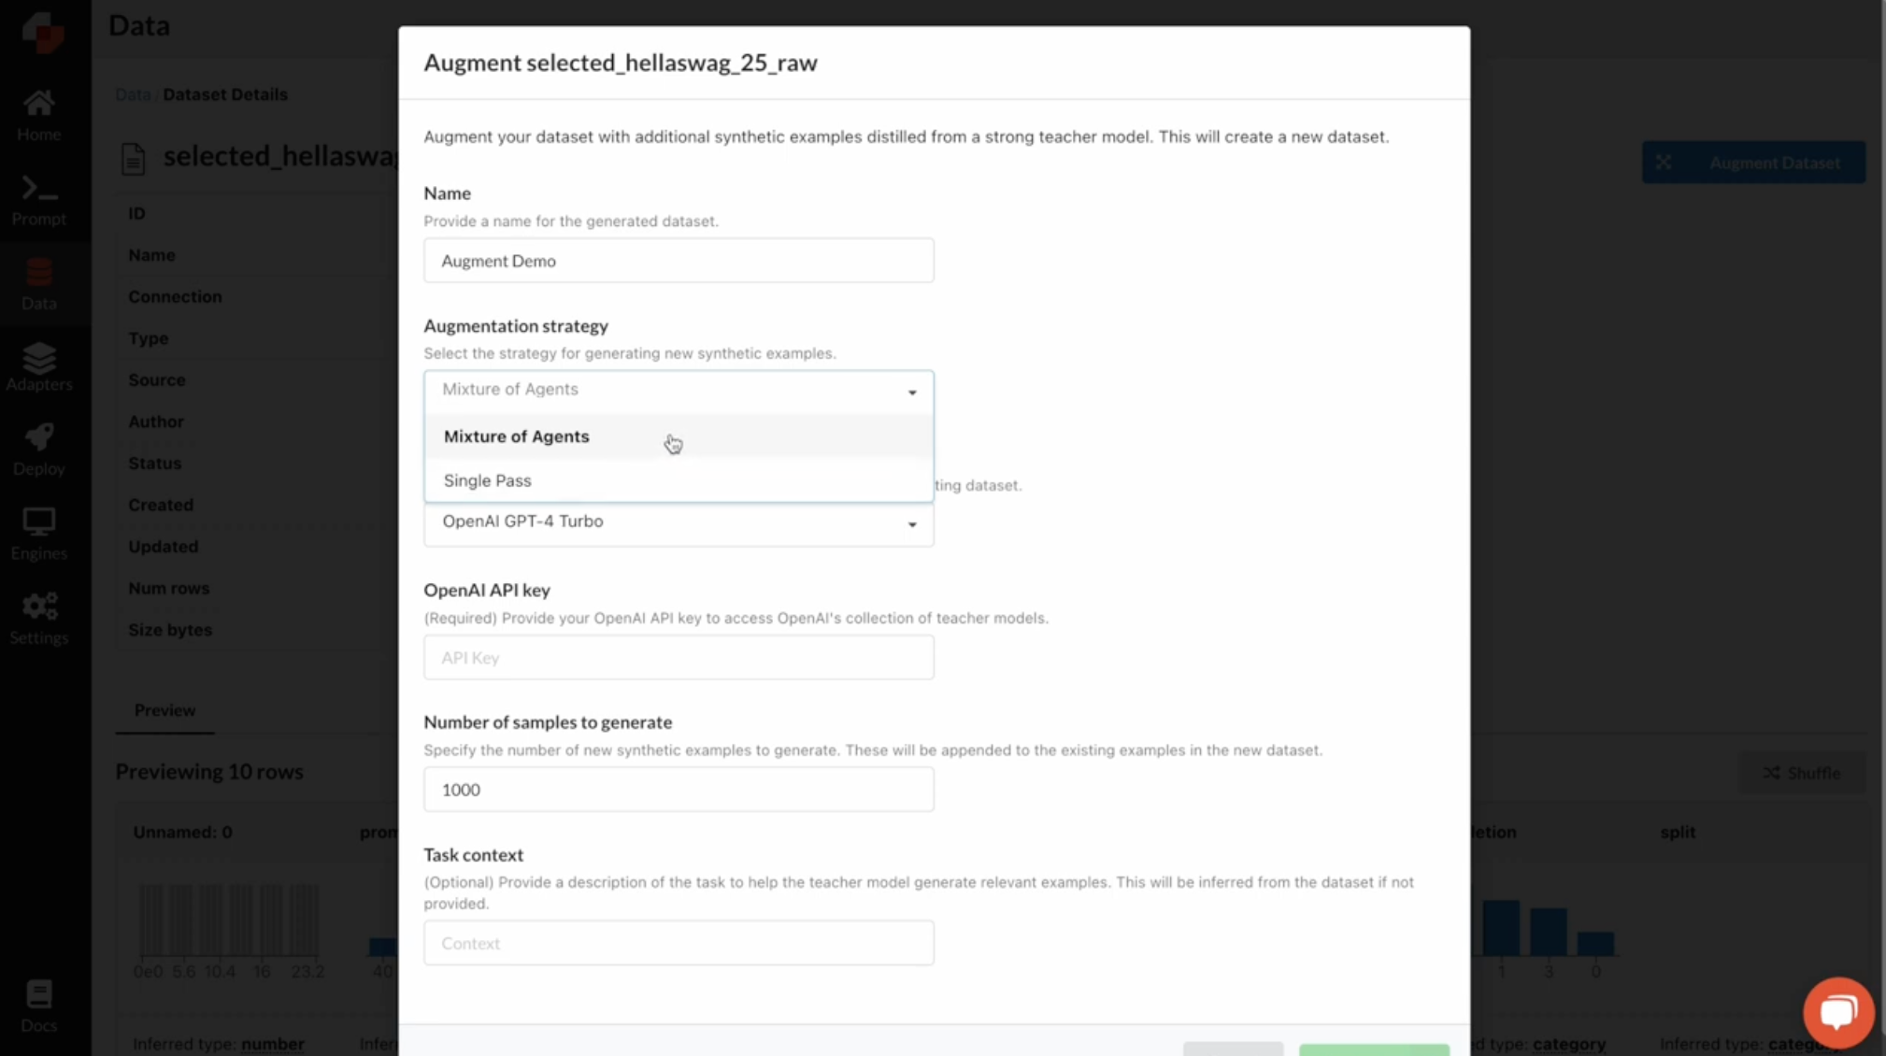Screen dimensions: 1886x1056
Task: Open the chat support widget
Action: [1837, 1011]
